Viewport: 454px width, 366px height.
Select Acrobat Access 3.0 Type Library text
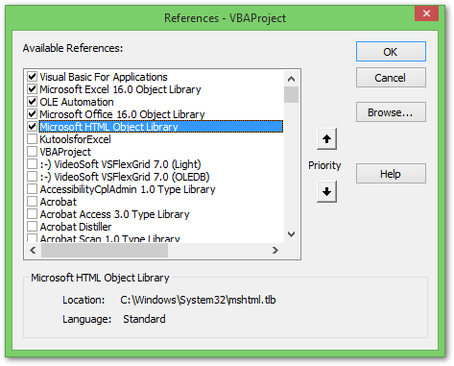114,214
